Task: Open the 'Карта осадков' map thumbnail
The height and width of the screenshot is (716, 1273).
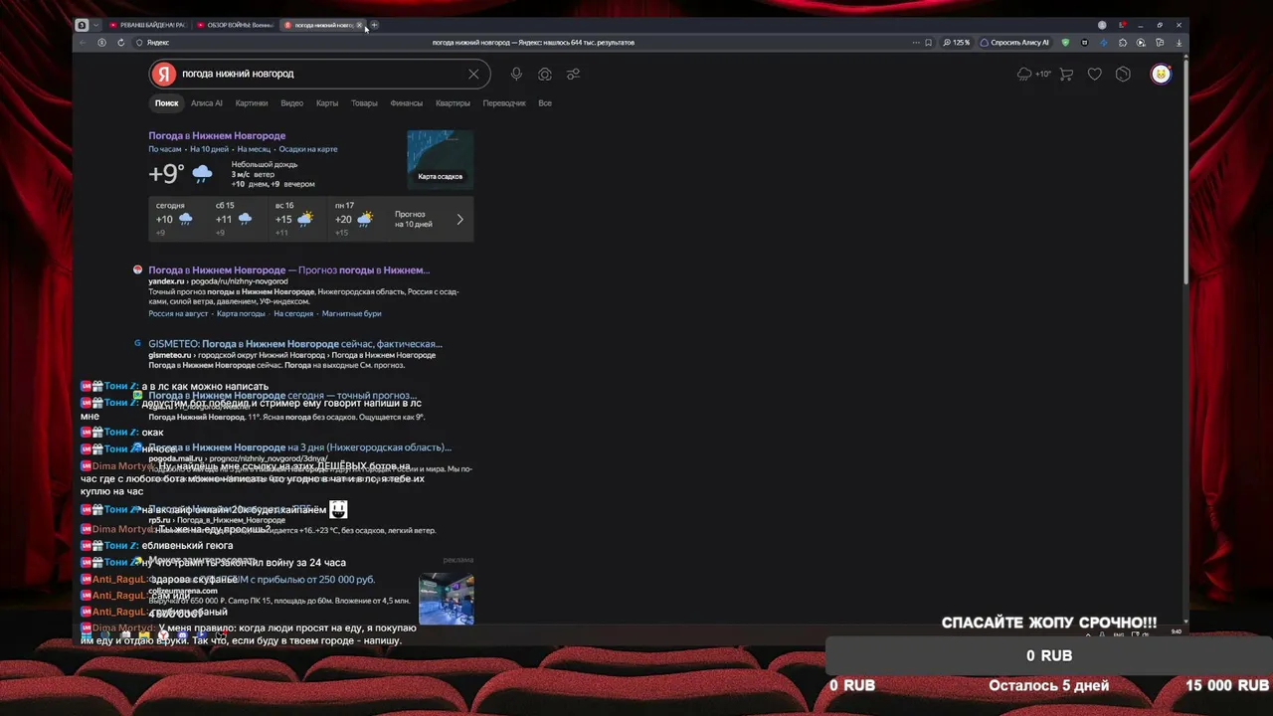Action: [x=441, y=159]
